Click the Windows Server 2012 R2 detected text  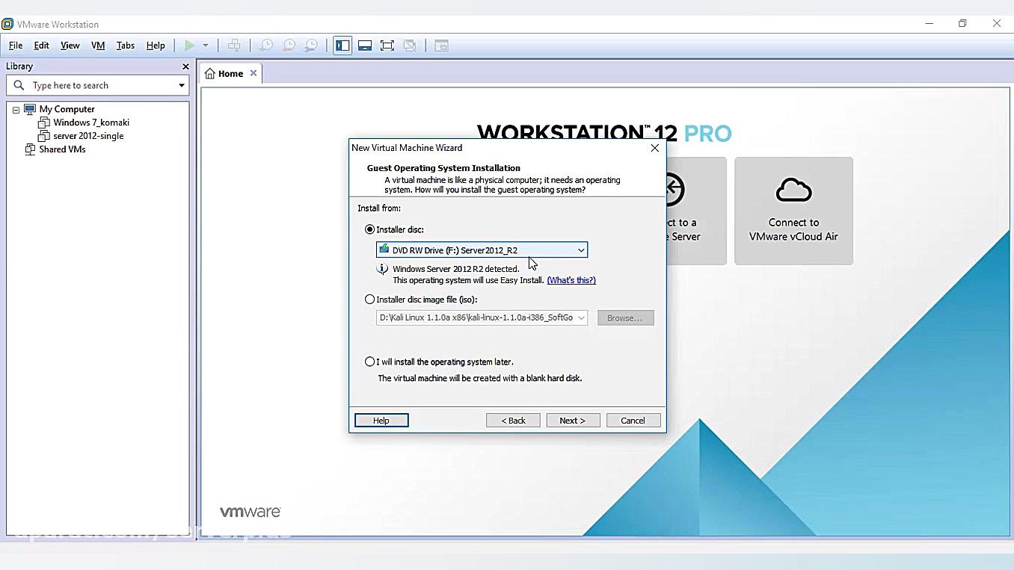coord(455,269)
